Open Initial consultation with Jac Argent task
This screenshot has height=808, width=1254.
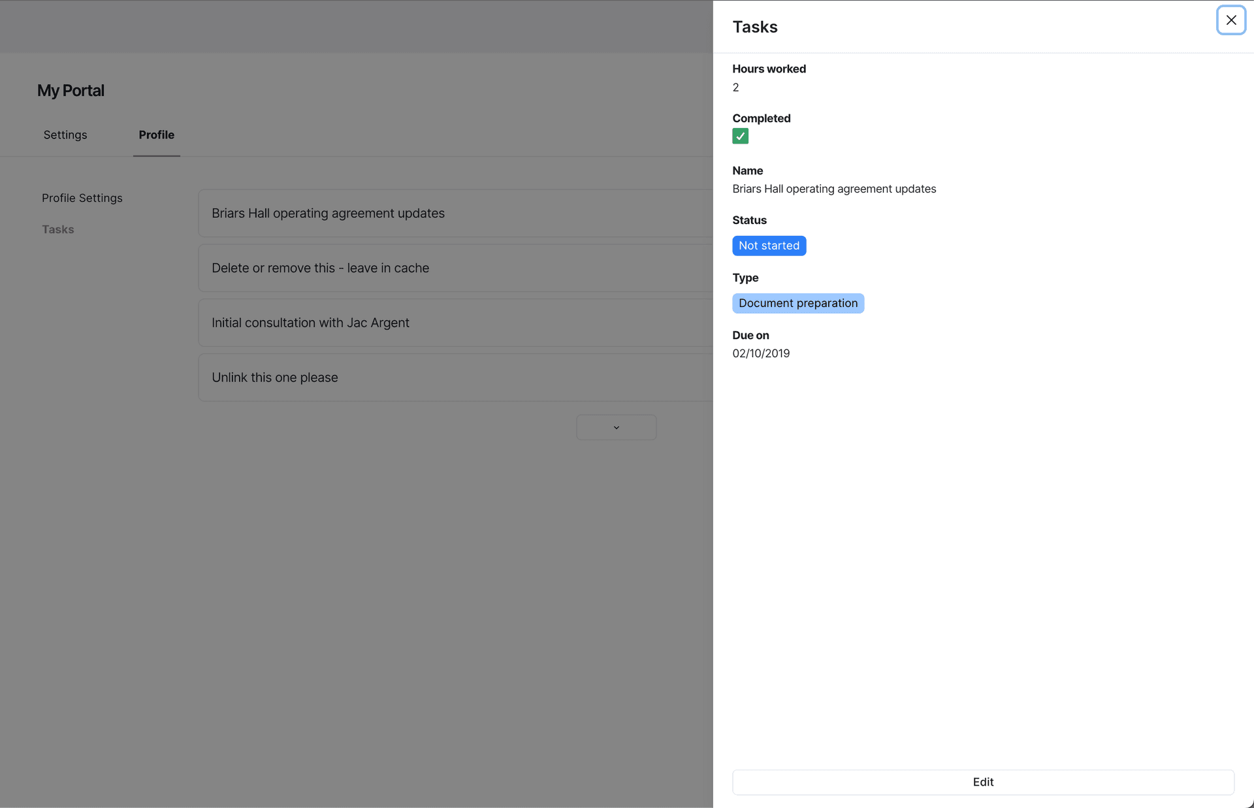point(455,323)
